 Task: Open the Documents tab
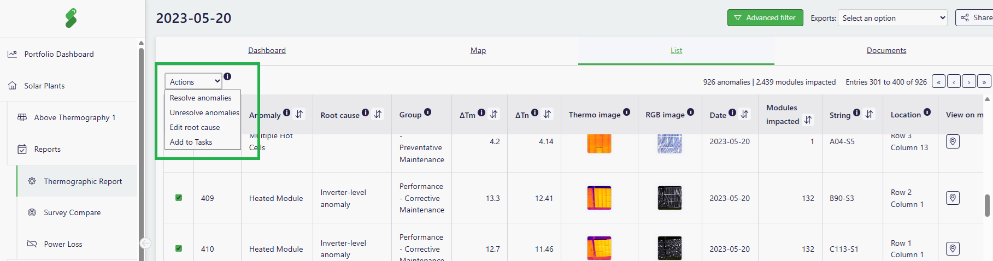(886, 50)
